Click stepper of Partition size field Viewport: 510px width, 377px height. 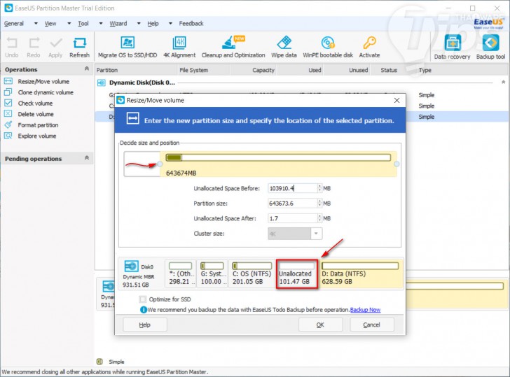pos(319,204)
